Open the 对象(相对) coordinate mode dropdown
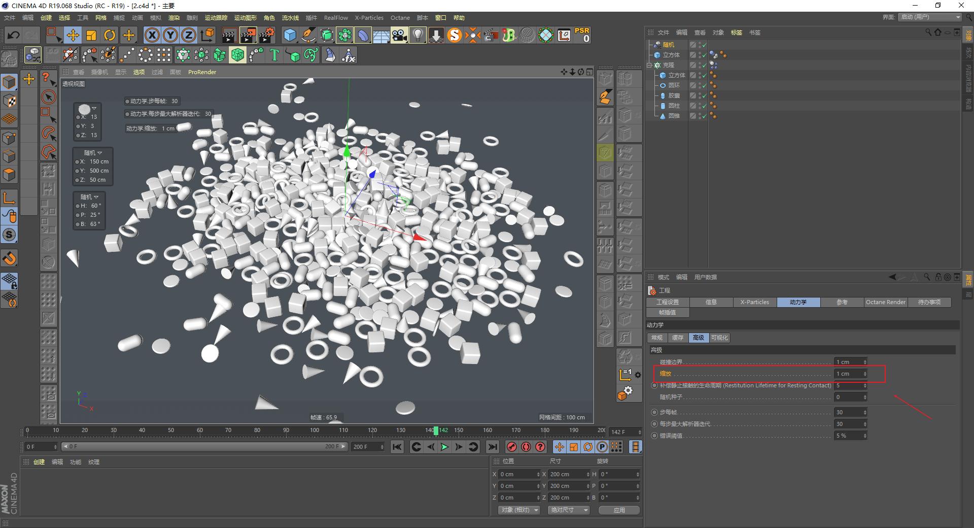The height and width of the screenshot is (528, 974). (x=518, y=510)
